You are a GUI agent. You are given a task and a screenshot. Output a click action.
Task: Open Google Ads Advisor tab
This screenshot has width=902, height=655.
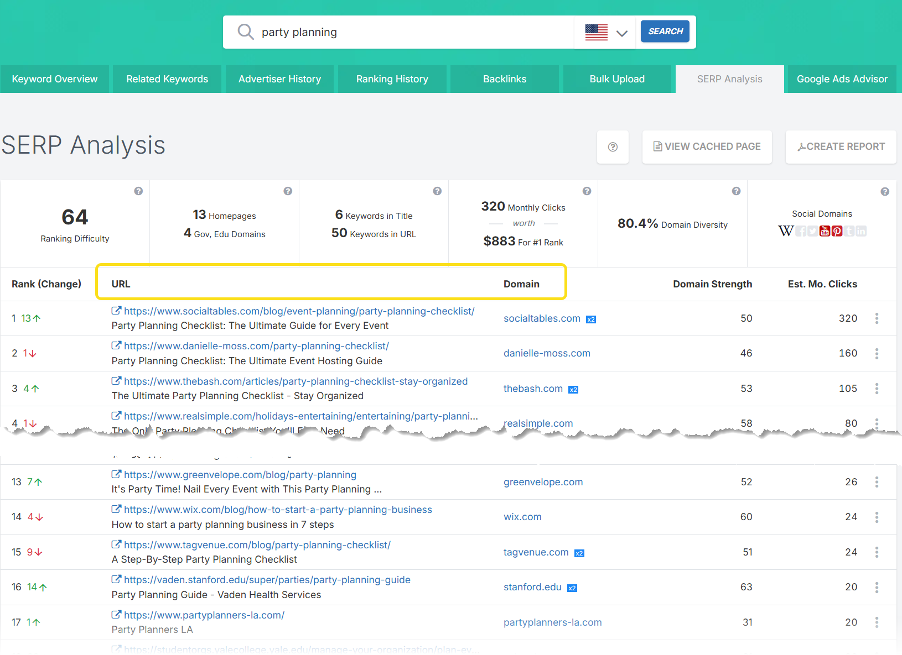tap(842, 79)
